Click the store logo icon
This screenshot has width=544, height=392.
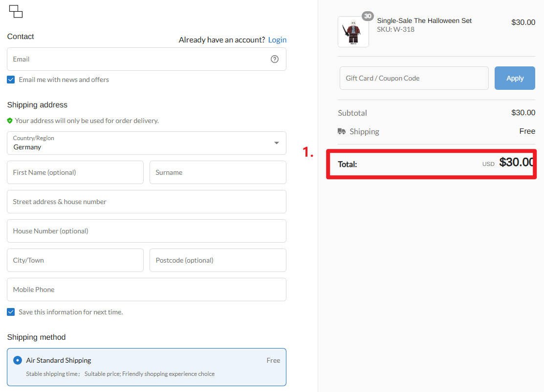(x=16, y=12)
